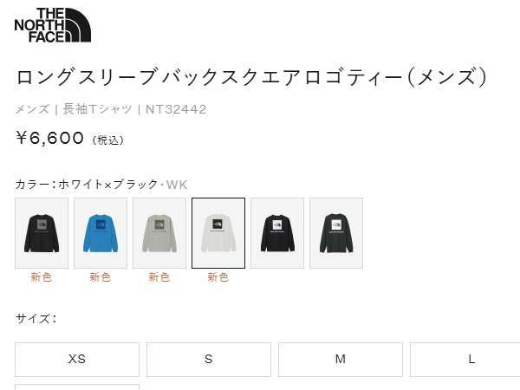Screen dimensions: 520x390
Task: Select the dark charcoal tee in last swatch
Action: click(336, 233)
